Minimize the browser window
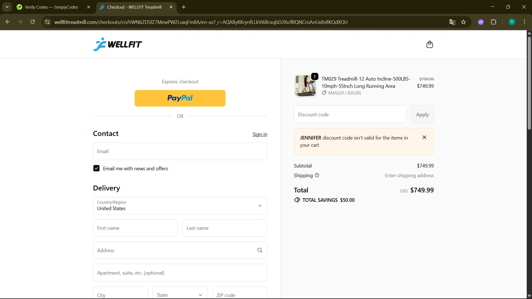 pyautogui.click(x=492, y=7)
